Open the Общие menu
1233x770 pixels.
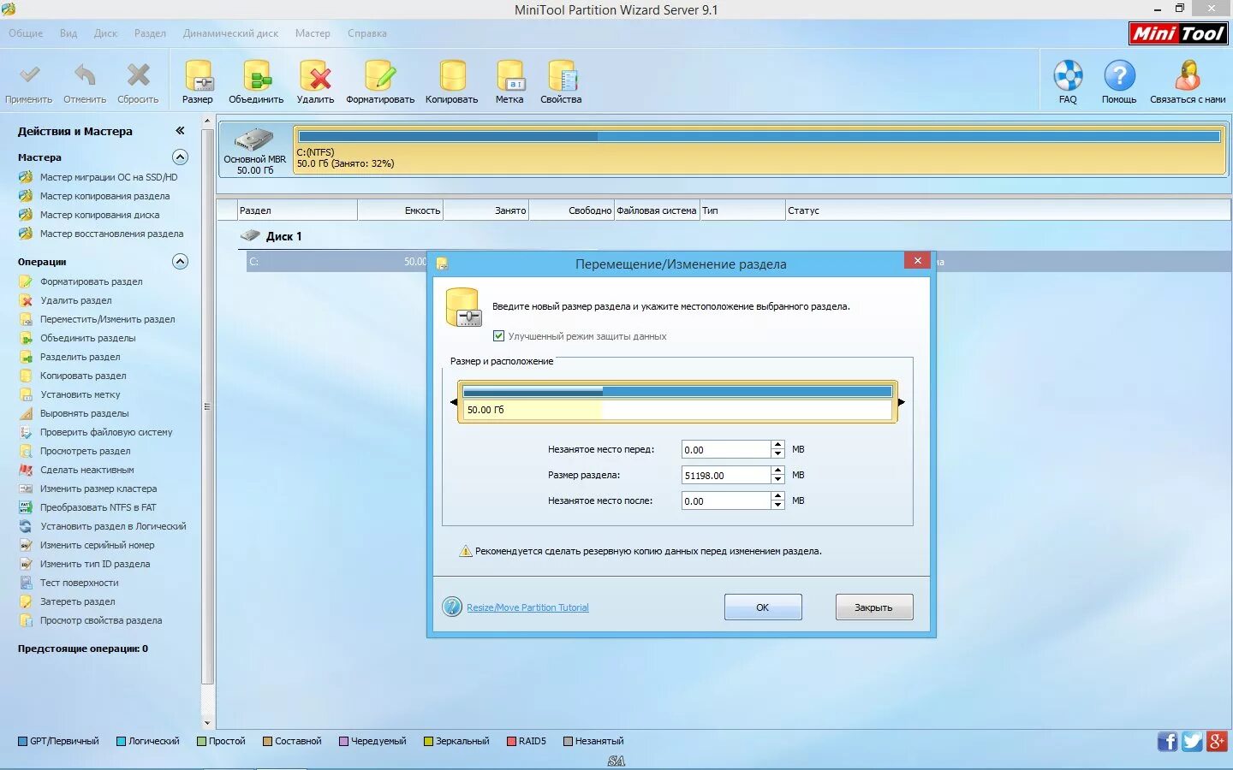pyautogui.click(x=26, y=33)
